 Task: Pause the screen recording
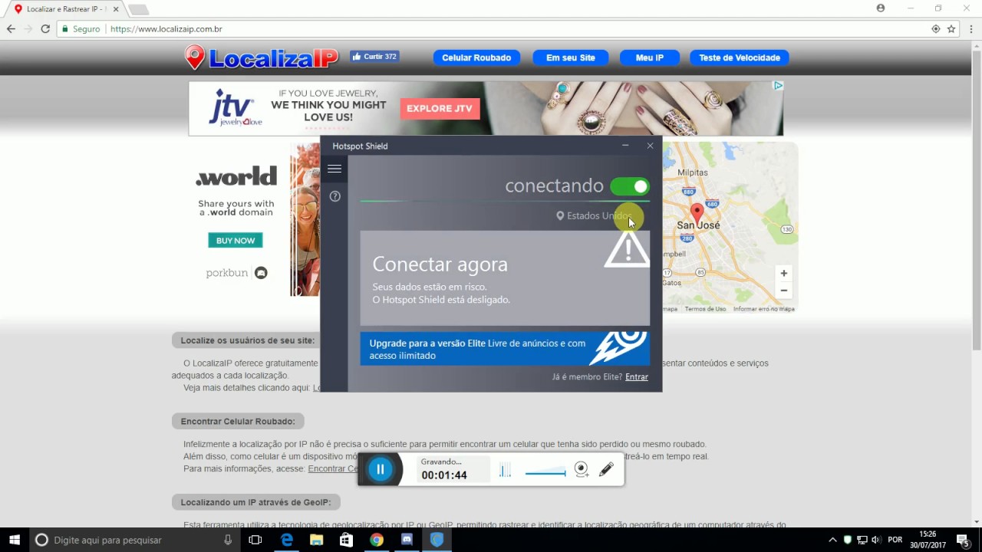click(x=381, y=469)
